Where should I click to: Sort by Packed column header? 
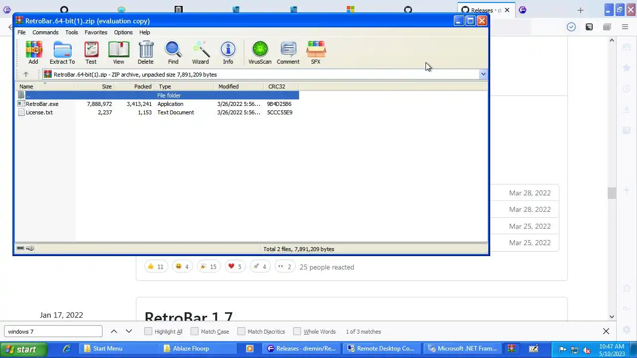click(134, 87)
